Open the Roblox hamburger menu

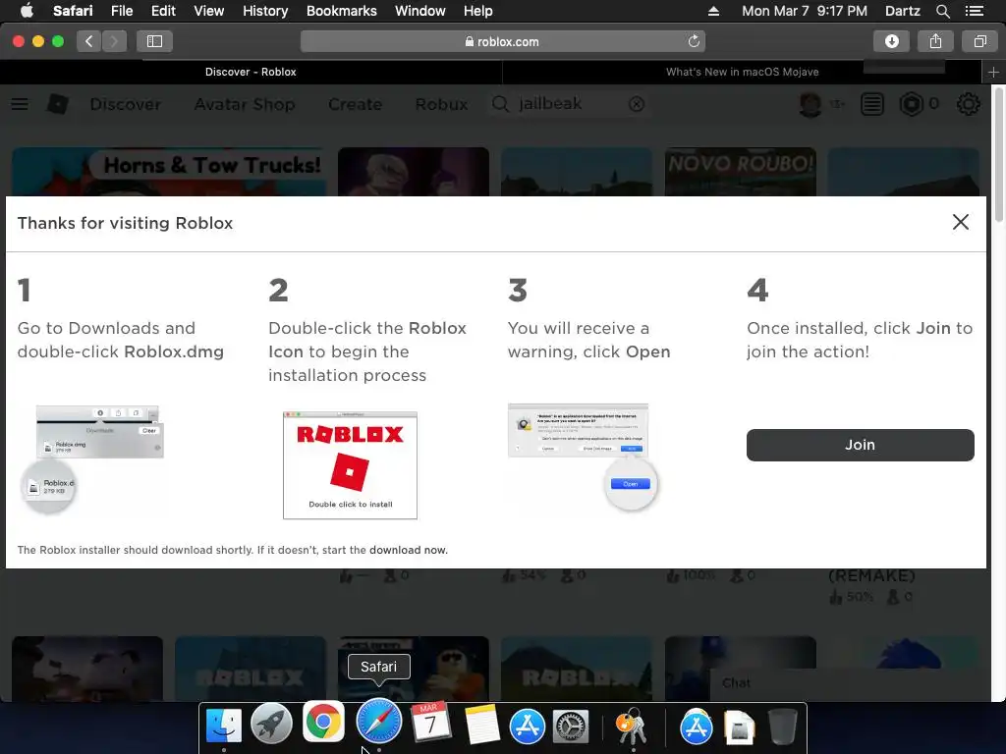pos(20,104)
